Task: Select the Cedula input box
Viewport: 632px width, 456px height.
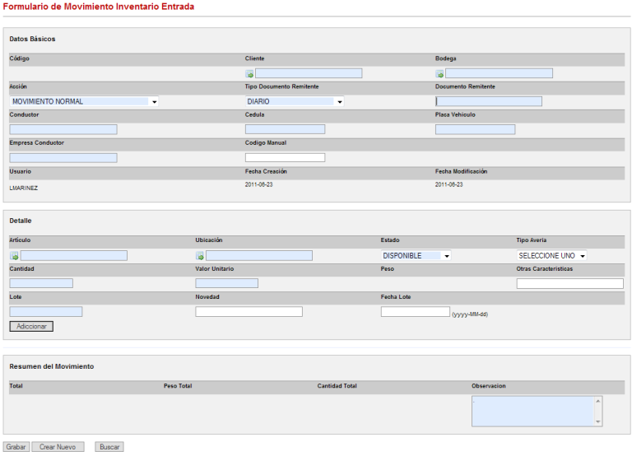Action: tap(285, 129)
